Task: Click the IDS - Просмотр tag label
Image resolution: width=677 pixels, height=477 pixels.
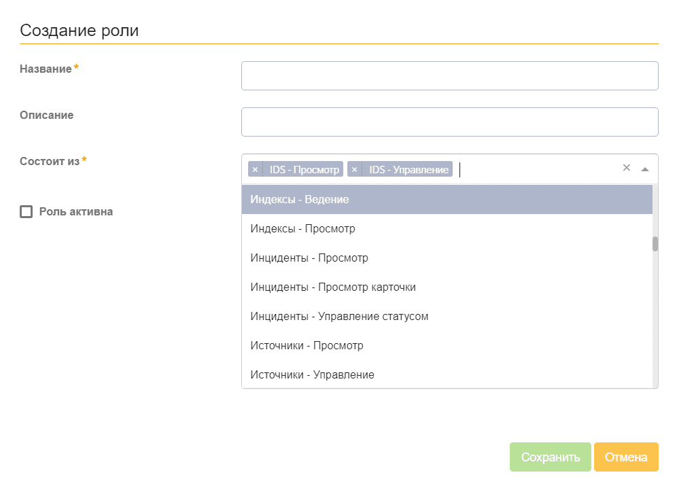Action: [x=304, y=169]
